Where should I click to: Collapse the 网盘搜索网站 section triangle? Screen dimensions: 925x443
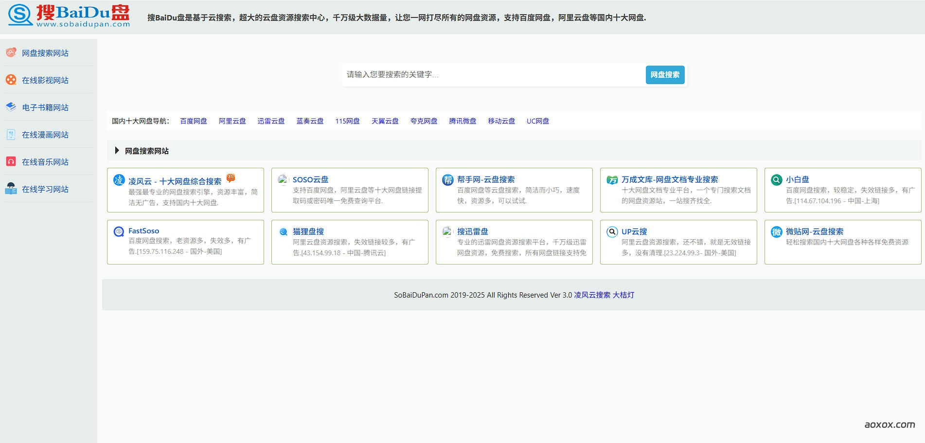point(117,151)
